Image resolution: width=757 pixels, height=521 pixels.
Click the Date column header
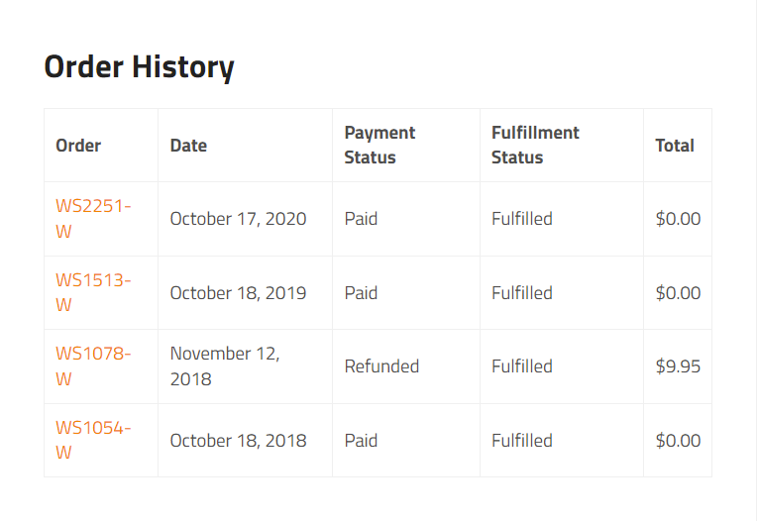[188, 146]
